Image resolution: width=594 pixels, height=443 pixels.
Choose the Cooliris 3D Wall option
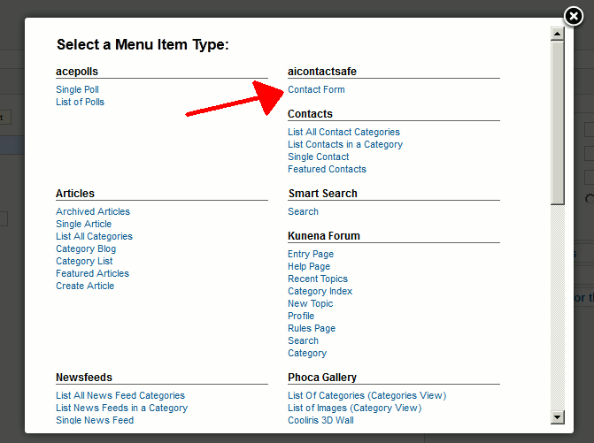point(320,421)
